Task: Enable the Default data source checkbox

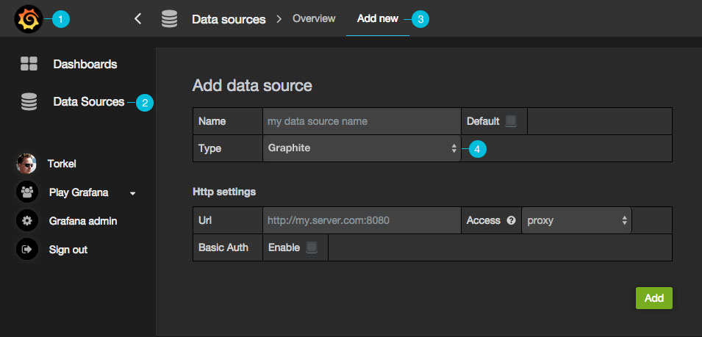Action: click(x=511, y=121)
